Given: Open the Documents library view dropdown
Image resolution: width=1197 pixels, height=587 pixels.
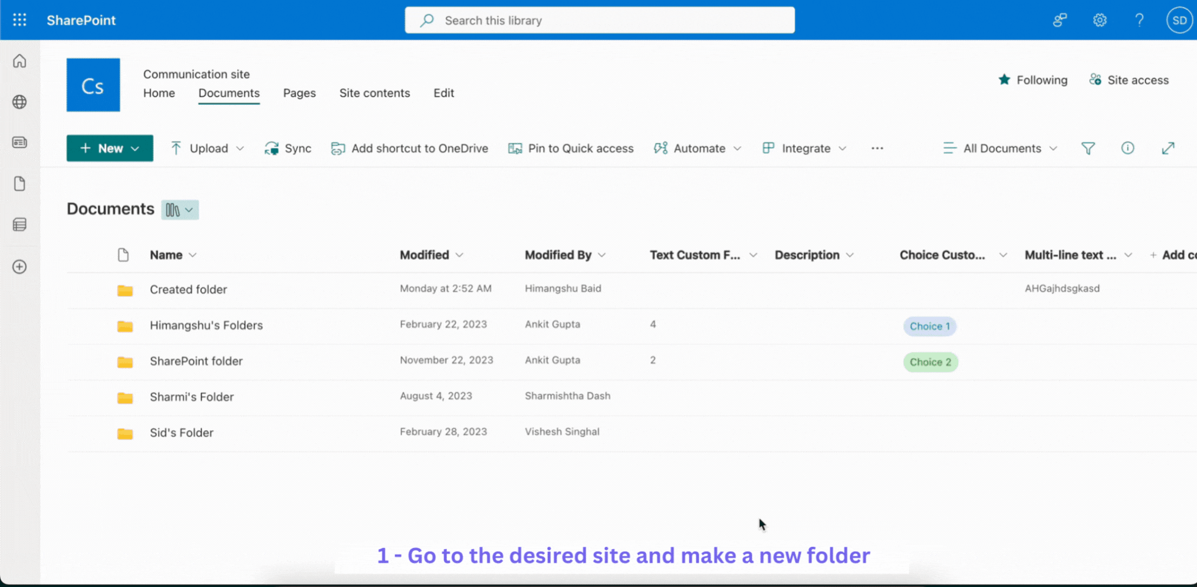Looking at the screenshot, I should pyautogui.click(x=180, y=210).
